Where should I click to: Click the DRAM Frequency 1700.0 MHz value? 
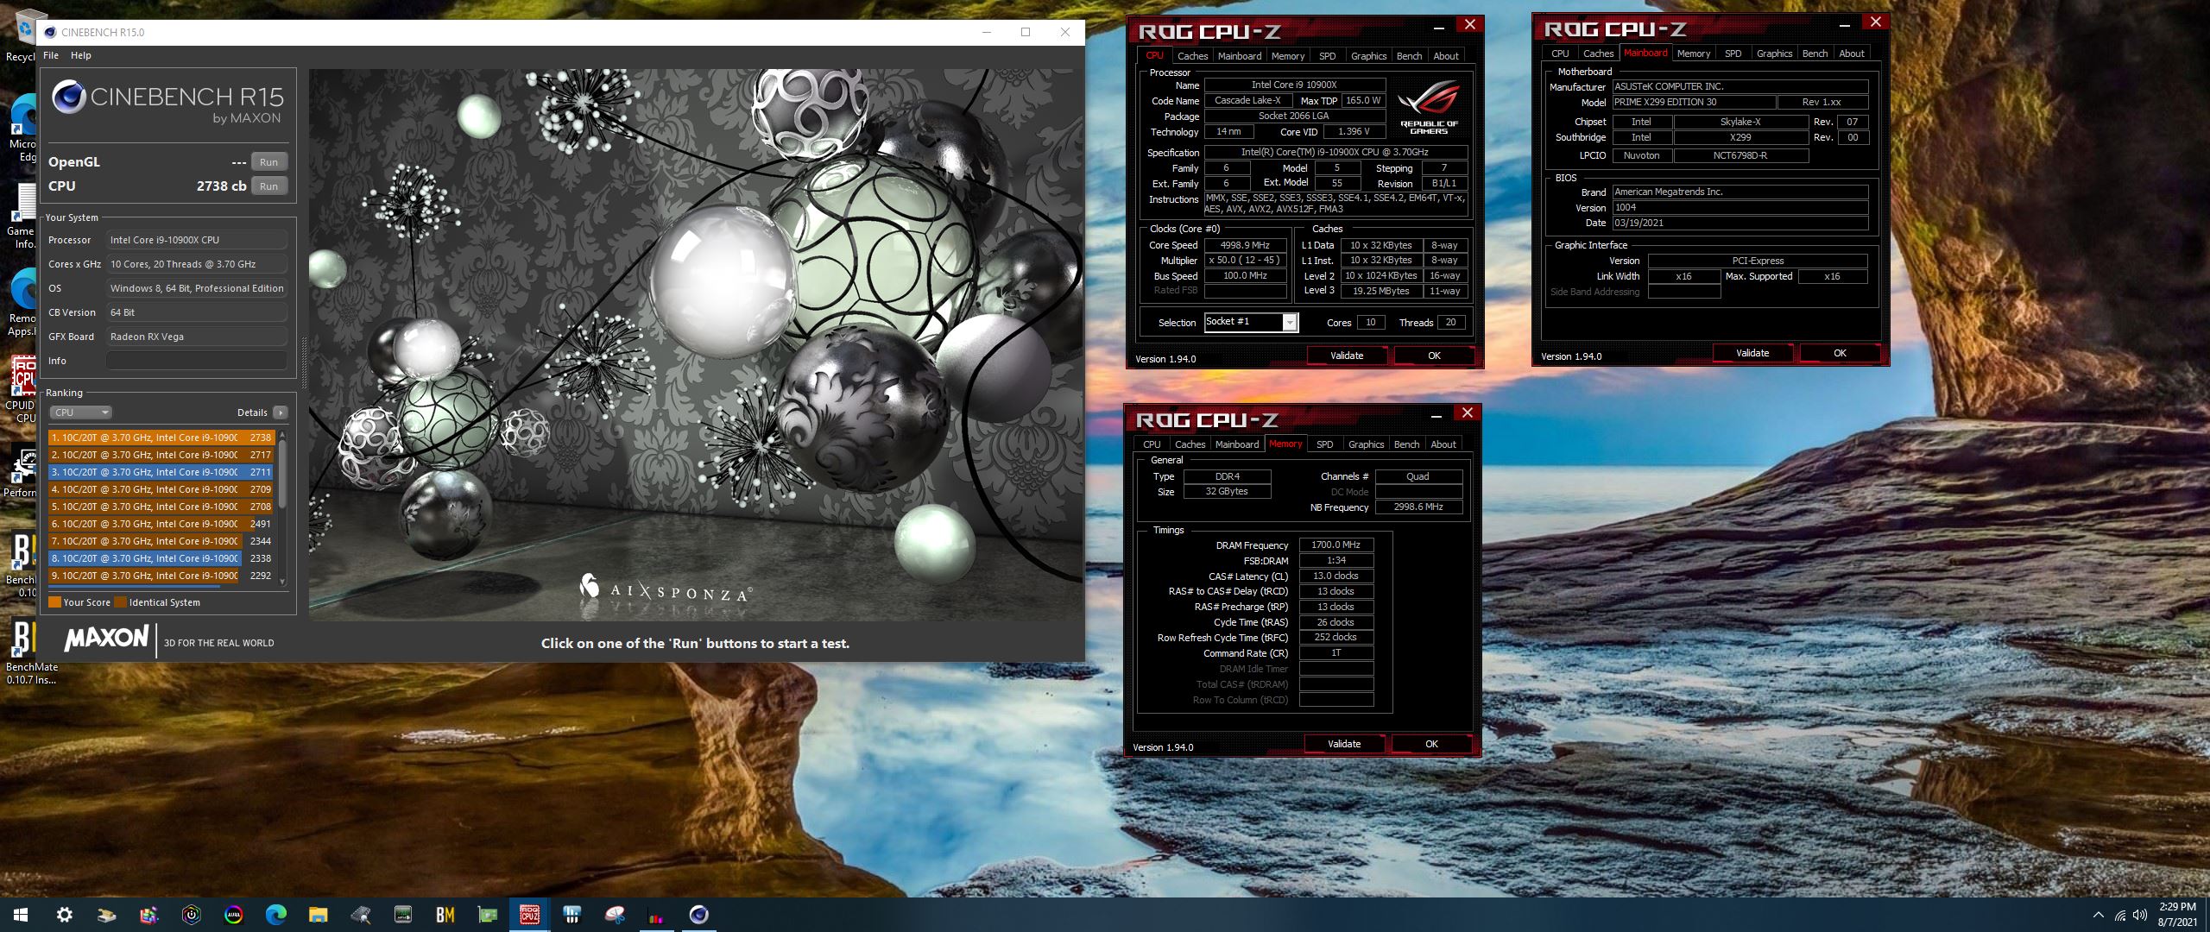[x=1335, y=545]
